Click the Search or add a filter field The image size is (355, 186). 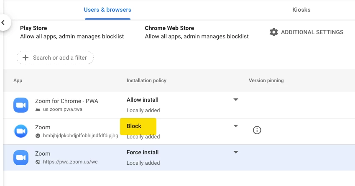(60, 58)
